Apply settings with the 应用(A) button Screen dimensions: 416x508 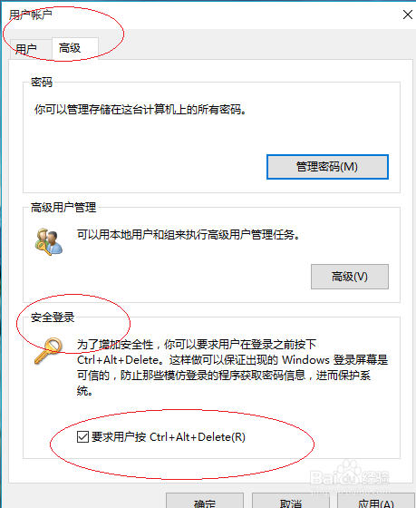[x=376, y=501]
